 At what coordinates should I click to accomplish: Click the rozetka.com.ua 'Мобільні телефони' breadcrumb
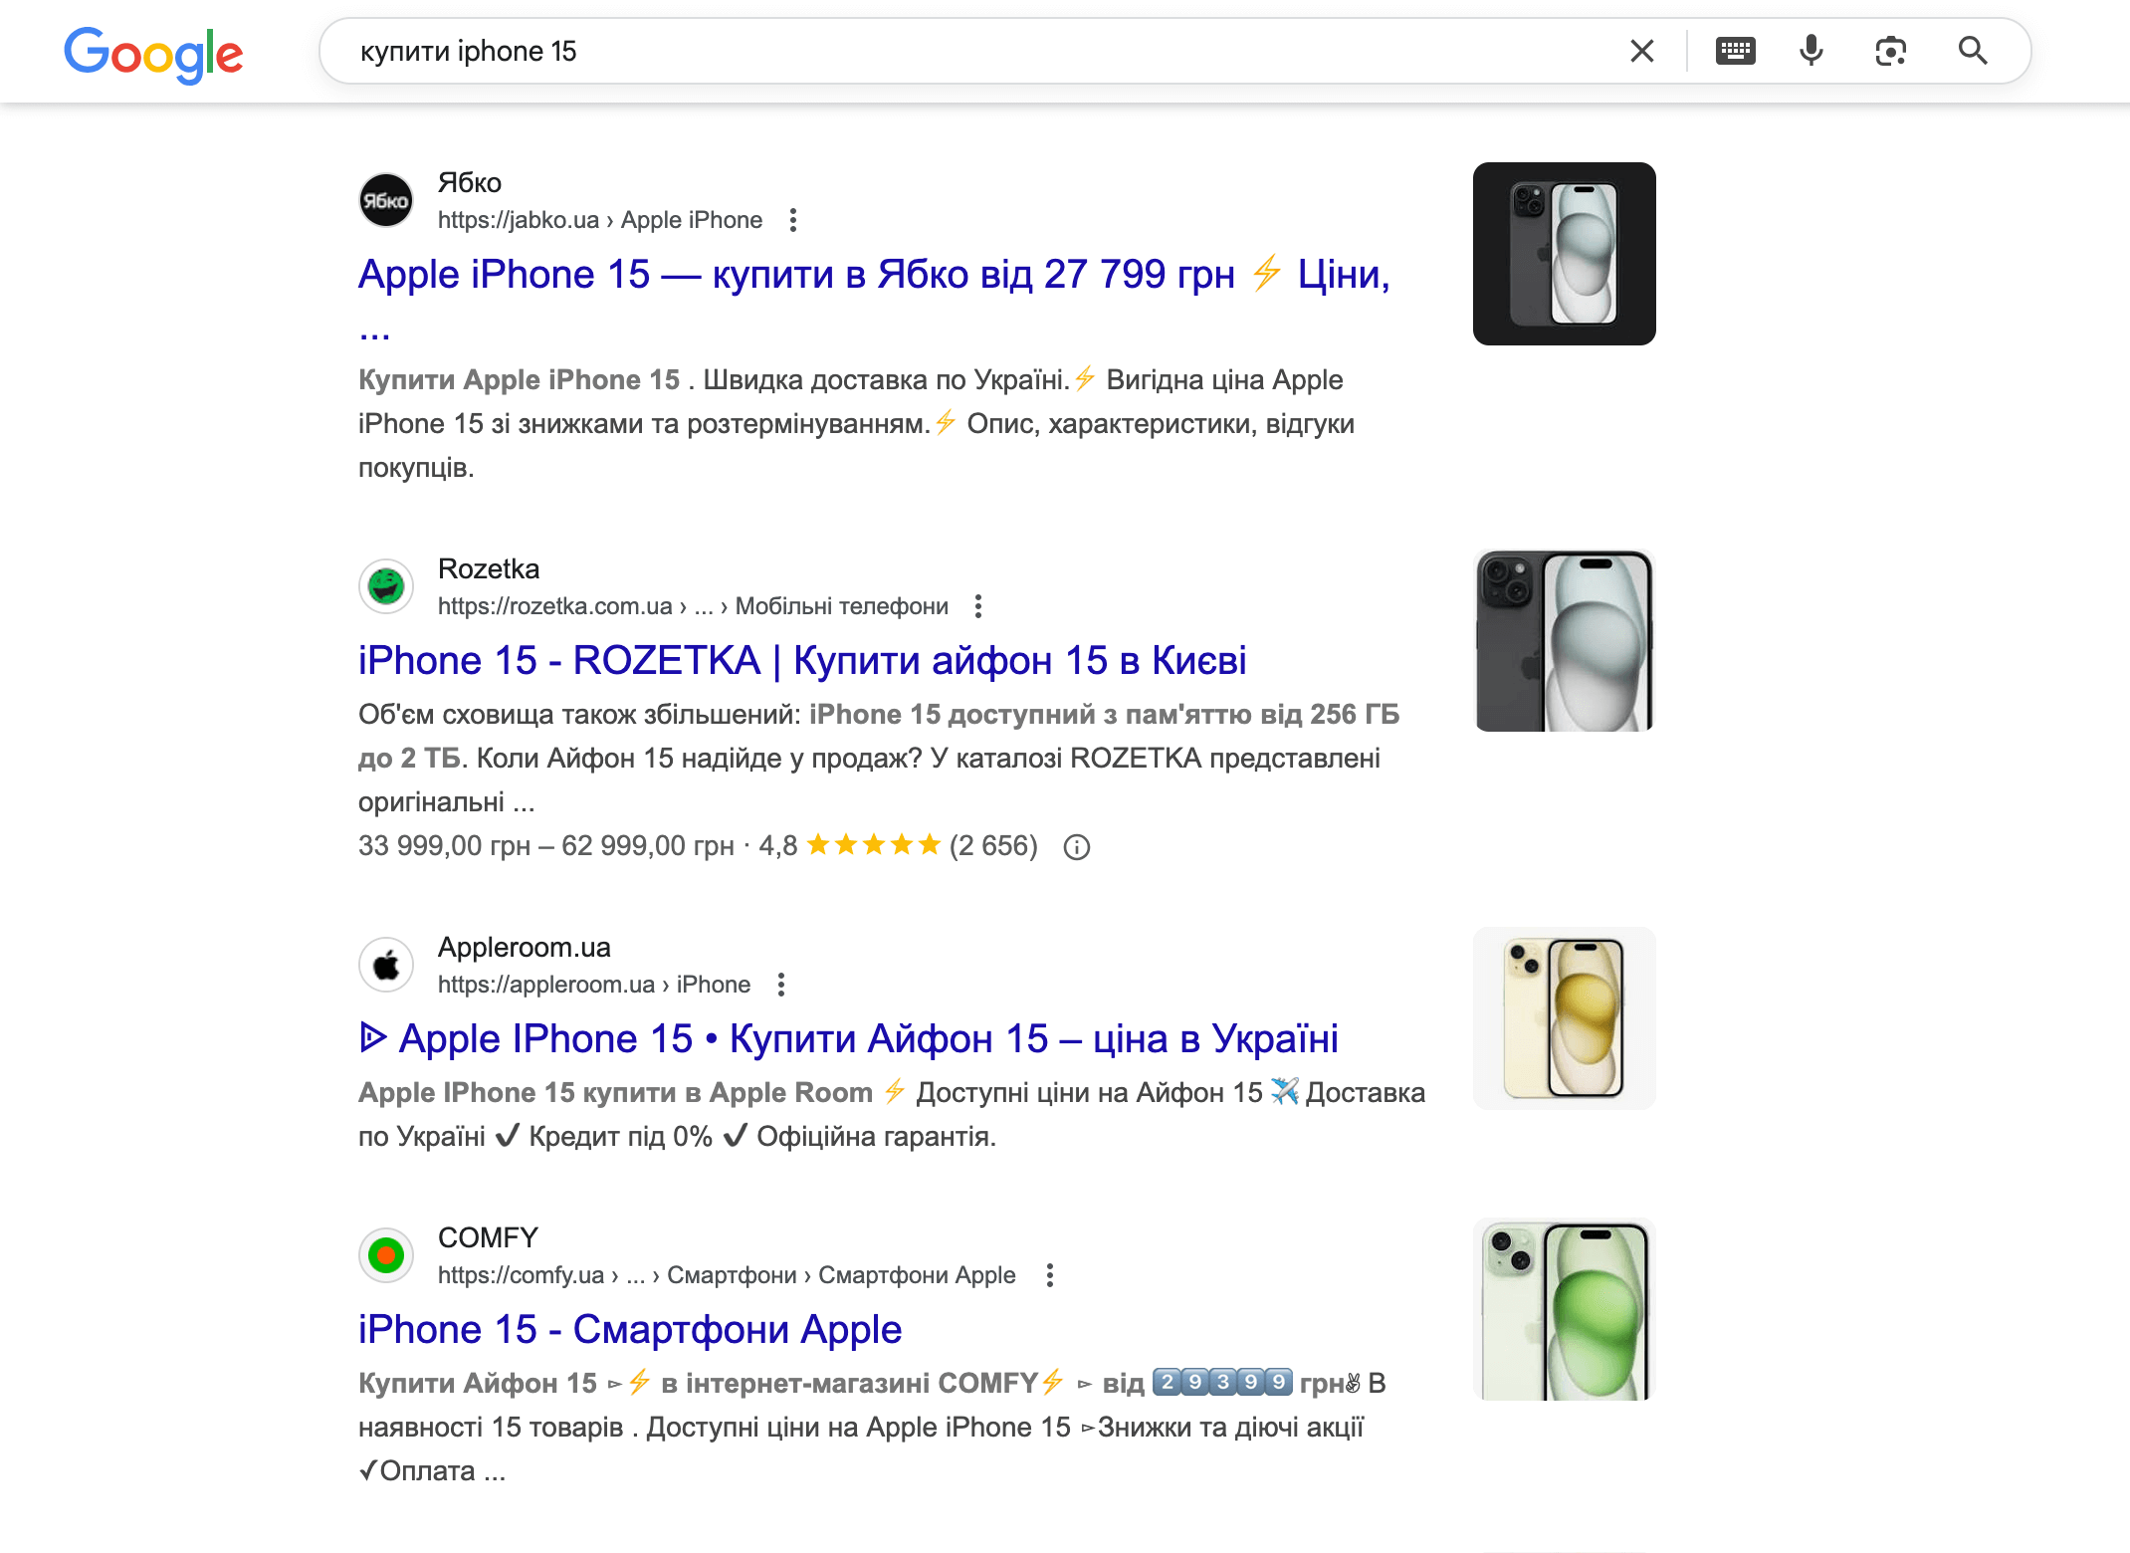click(842, 606)
